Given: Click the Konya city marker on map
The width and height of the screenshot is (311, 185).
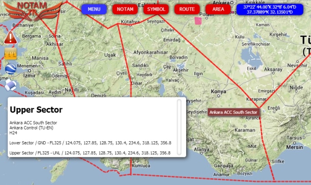Looking at the screenshot, I should (218, 96).
